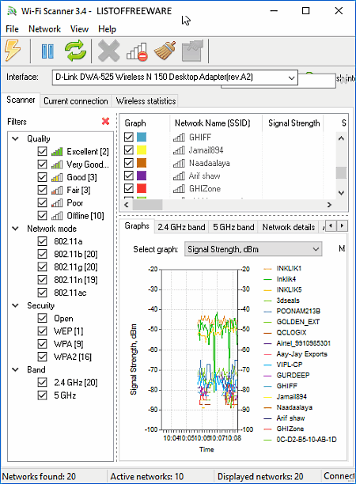Collapse the Network mode filter group

[x=15, y=229]
